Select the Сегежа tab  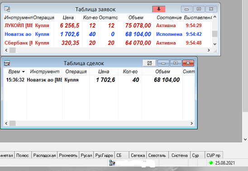click(138, 155)
